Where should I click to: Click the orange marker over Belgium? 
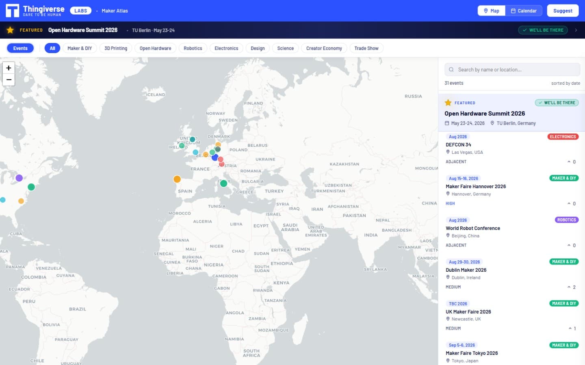tap(206, 155)
